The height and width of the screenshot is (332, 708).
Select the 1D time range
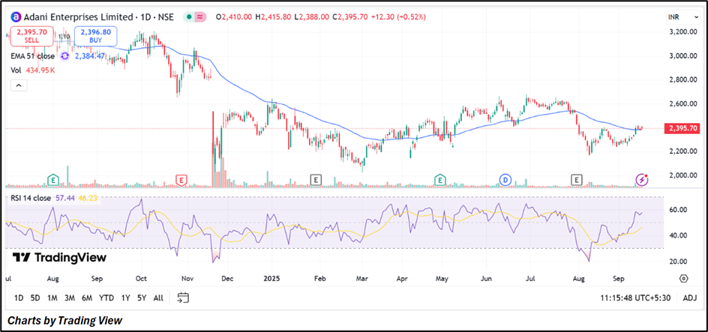[x=19, y=298]
